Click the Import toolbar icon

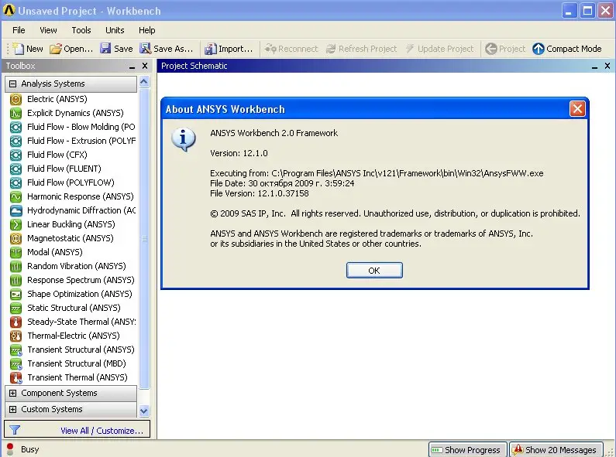pyautogui.click(x=210, y=49)
